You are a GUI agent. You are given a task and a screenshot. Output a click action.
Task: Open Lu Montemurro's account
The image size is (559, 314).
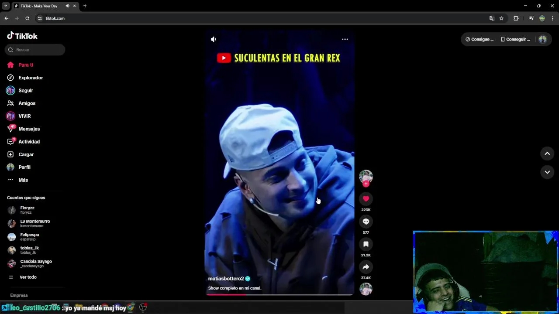(x=29, y=223)
